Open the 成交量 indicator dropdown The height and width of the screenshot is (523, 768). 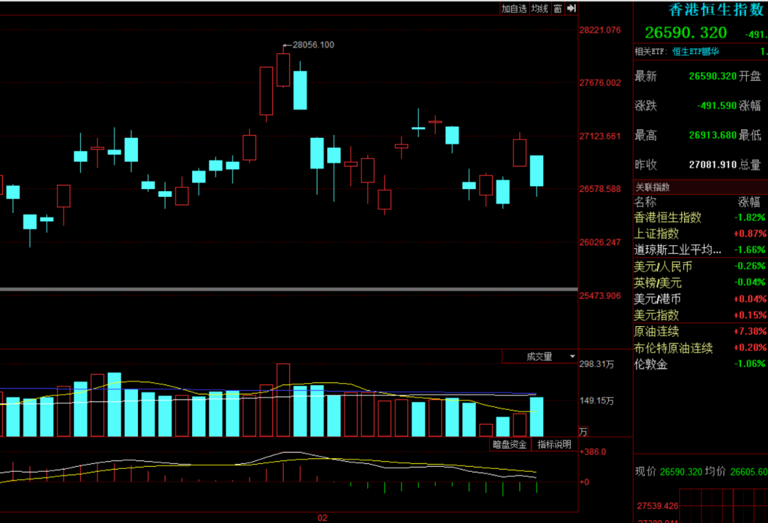click(x=540, y=357)
